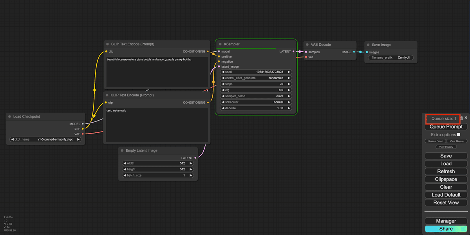Viewport: 470px width, 235px height.
Task: Decrease the height value with its left arrow
Action: point(125,169)
